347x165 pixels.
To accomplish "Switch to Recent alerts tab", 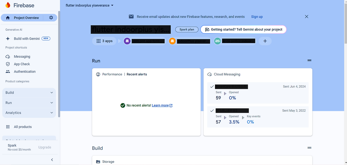I will (137, 74).
